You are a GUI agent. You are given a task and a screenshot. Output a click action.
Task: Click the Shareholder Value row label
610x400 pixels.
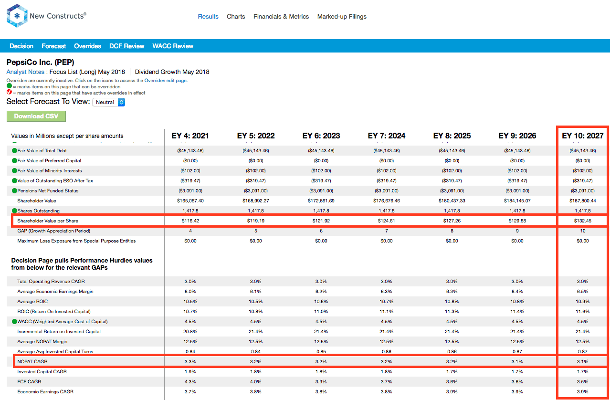[36, 200]
